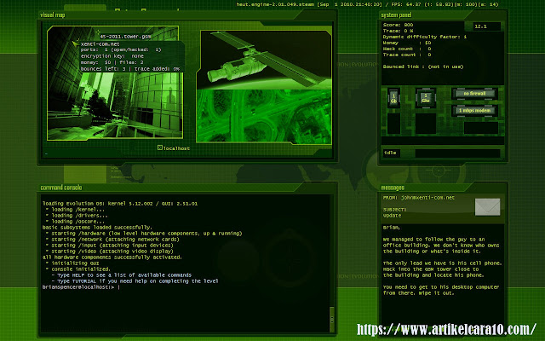This screenshot has height=341, width=545.
Task: Click the office building image in visual map
Action: pos(115,83)
